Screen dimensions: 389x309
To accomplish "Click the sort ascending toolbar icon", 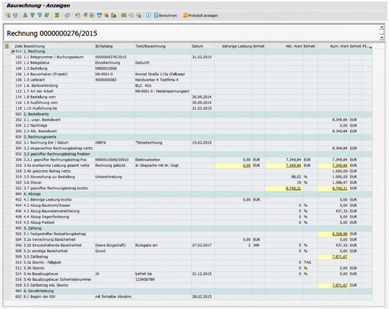I will click(x=25, y=15).
